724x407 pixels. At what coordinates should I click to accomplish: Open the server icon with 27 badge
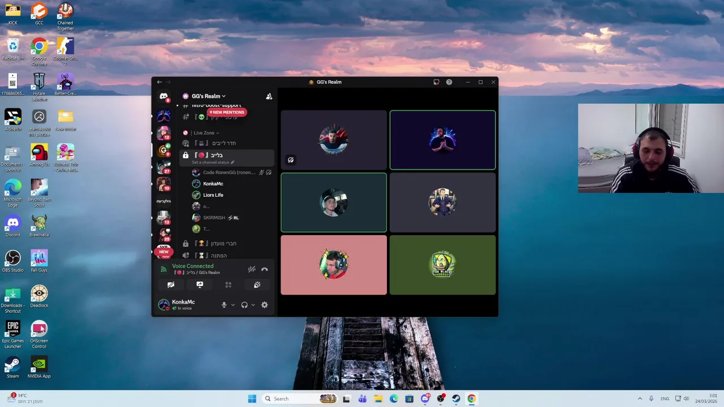(x=163, y=167)
